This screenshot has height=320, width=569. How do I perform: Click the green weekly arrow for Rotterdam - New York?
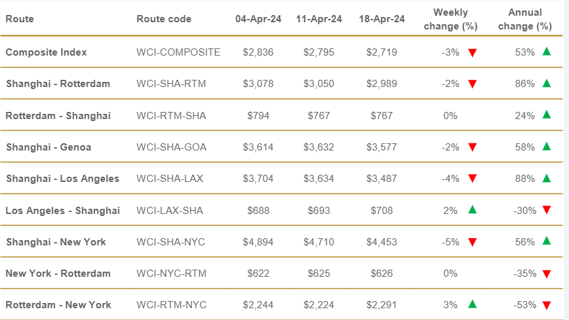point(472,304)
